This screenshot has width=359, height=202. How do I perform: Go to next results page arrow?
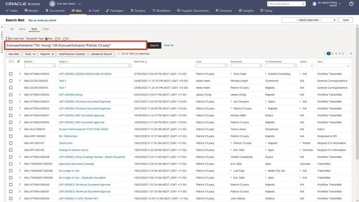[351, 54]
